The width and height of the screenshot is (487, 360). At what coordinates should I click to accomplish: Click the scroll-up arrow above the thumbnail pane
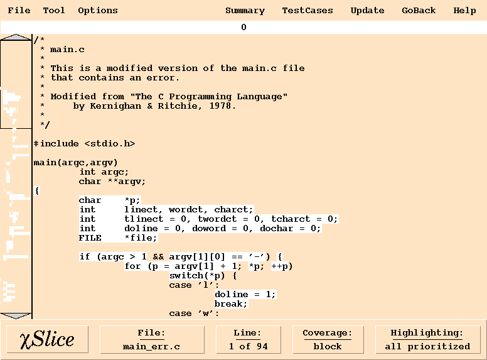[x=16, y=37]
